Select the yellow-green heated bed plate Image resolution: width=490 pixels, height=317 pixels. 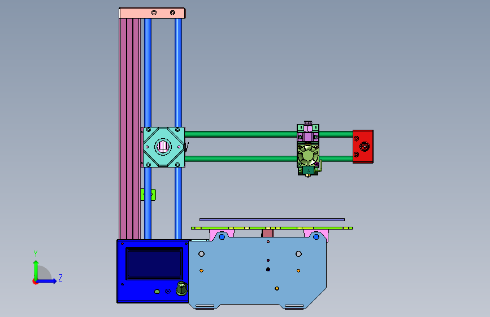coord(272,228)
